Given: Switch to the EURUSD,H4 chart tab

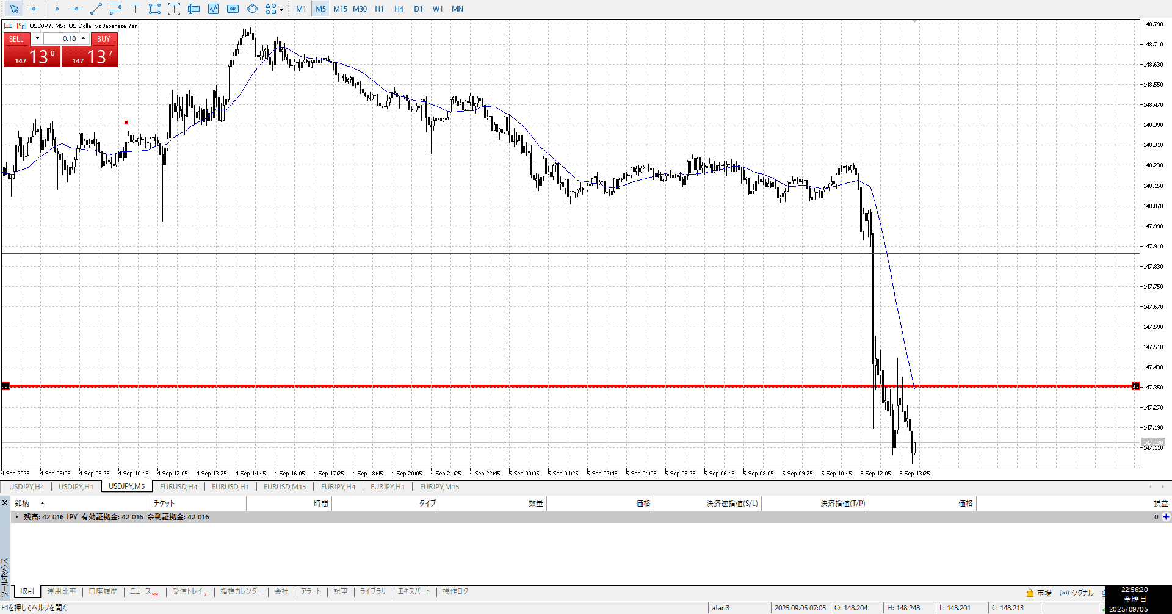Looking at the screenshot, I should coord(178,487).
